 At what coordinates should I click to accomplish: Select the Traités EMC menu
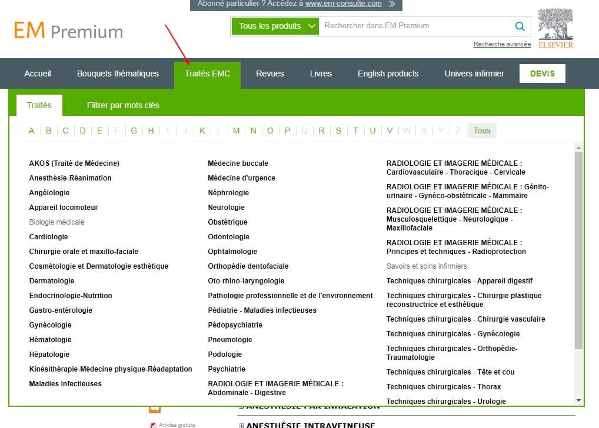(x=208, y=73)
